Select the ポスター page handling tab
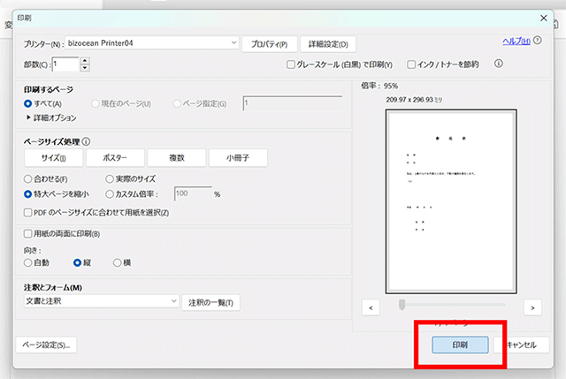 115,158
